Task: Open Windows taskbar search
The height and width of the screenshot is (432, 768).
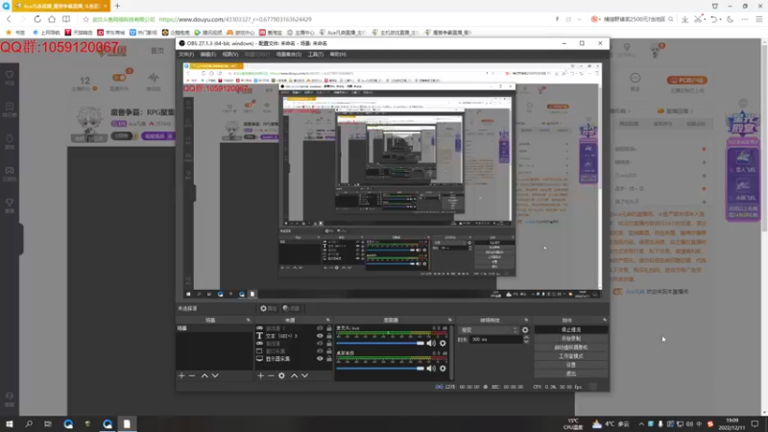Action: pyautogui.click(x=29, y=423)
